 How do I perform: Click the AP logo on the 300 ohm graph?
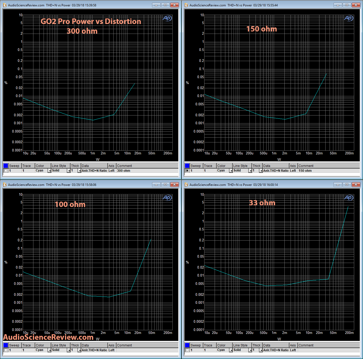coord(167,18)
